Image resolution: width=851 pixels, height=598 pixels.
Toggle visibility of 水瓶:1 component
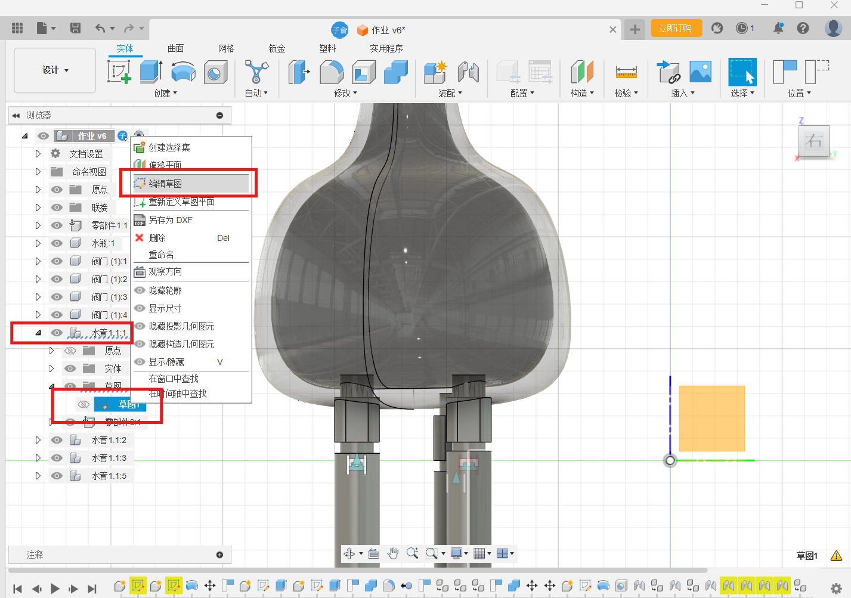[x=57, y=243]
